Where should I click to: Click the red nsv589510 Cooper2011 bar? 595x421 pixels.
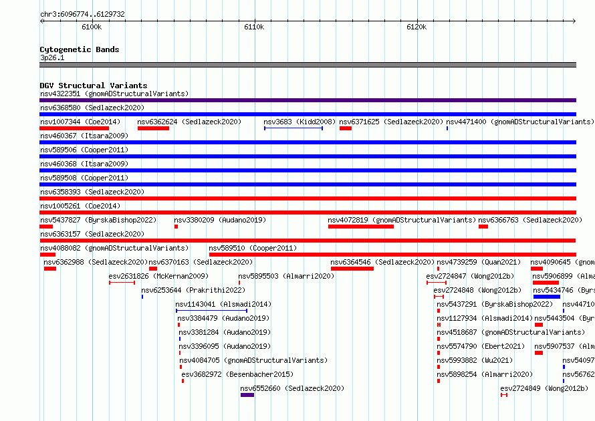[392, 255]
